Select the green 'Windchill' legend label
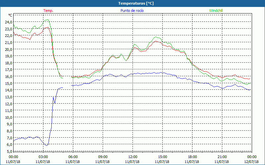Screen dimensions: 265x165 point(216,11)
